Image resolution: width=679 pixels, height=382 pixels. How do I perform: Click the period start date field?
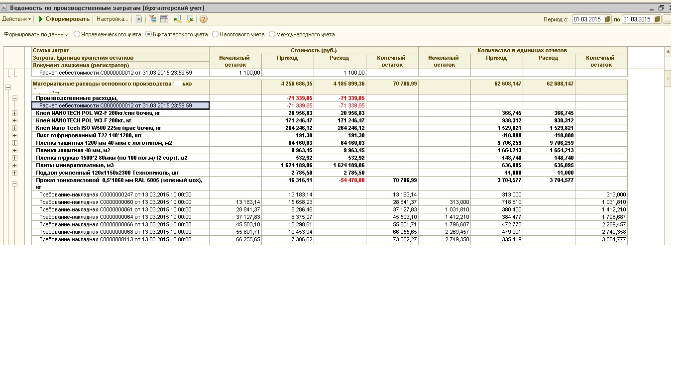[x=587, y=19]
